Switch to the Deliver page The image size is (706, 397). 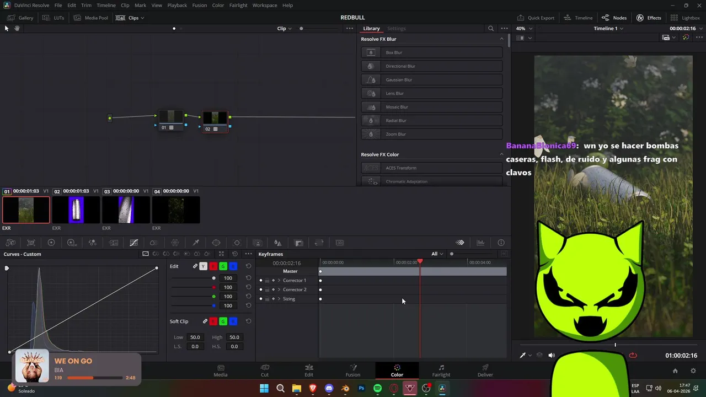[485, 371]
